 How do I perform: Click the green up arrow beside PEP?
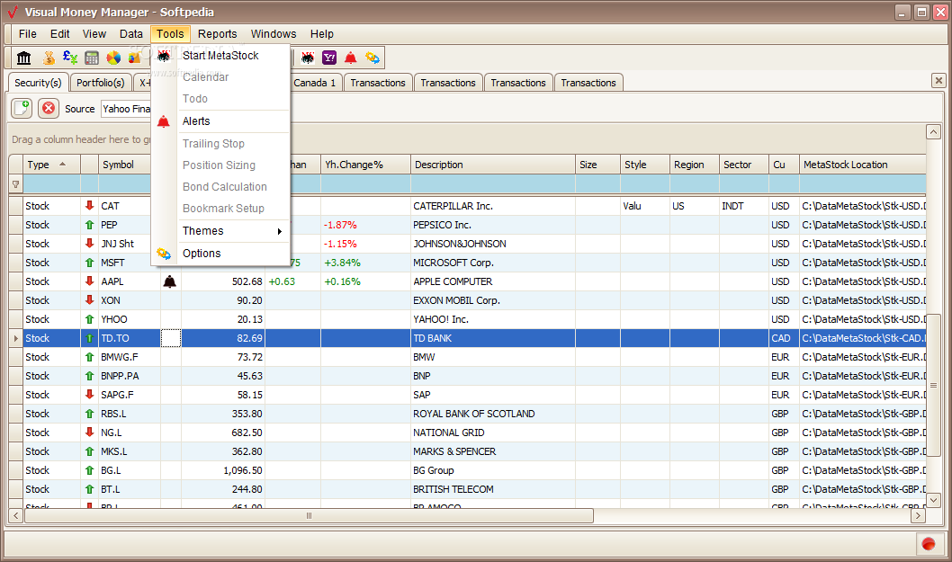coord(89,225)
